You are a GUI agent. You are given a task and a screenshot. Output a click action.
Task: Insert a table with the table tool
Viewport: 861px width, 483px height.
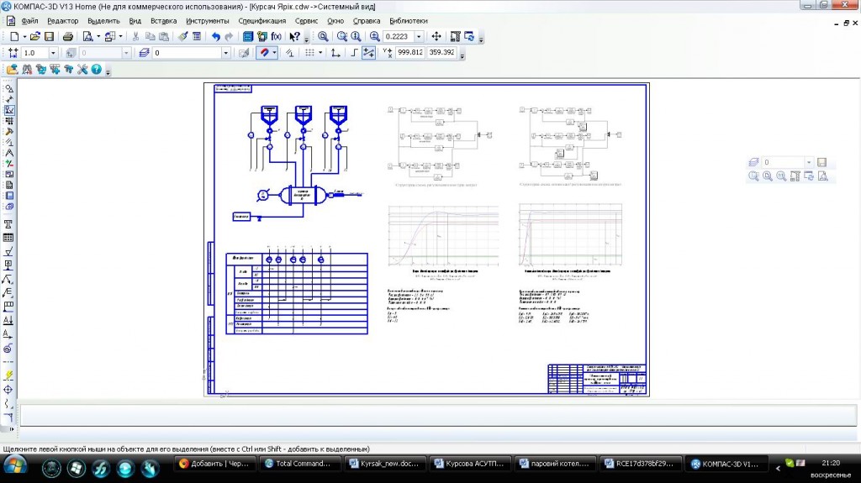[x=8, y=239]
